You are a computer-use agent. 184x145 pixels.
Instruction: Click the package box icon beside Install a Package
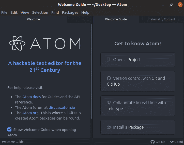pos(109,127)
